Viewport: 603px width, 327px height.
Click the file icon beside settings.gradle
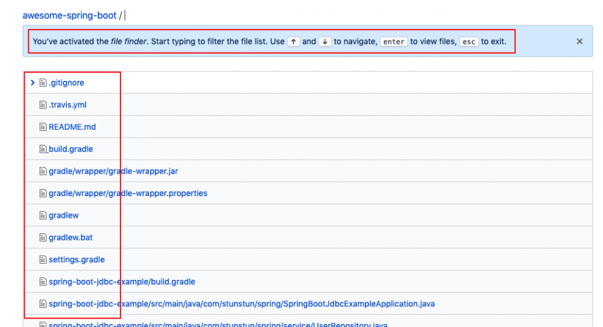pyautogui.click(x=43, y=259)
